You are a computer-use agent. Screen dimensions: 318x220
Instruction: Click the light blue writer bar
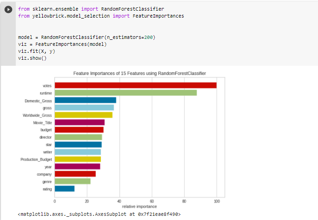78,152
